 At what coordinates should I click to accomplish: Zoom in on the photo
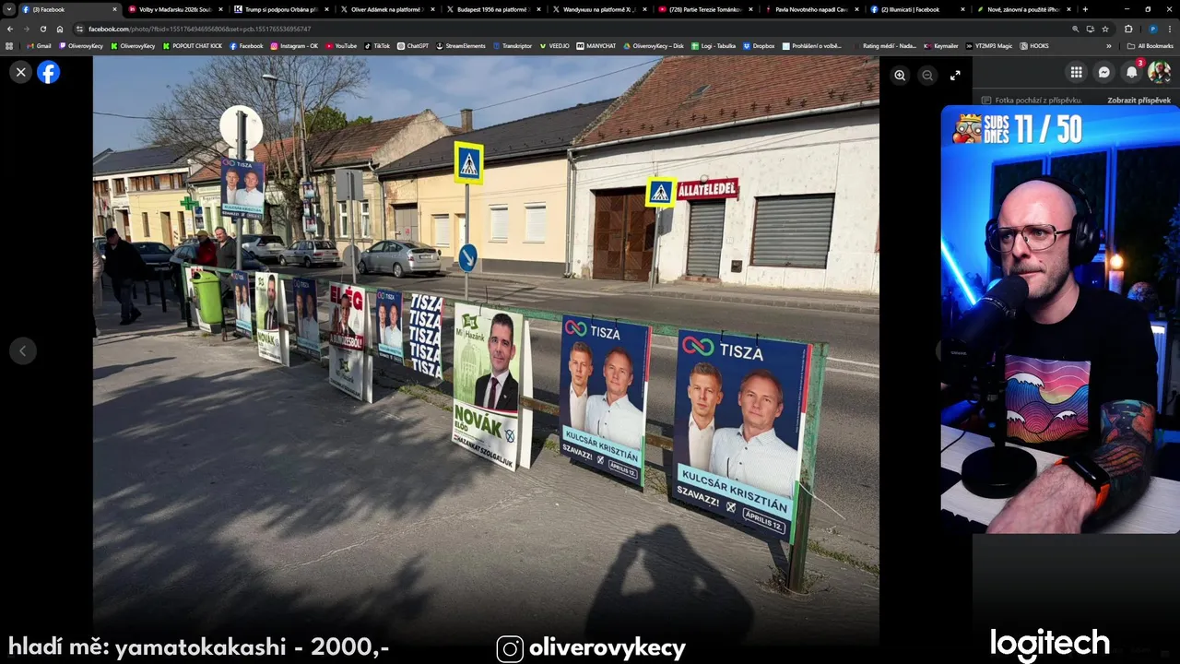click(900, 76)
